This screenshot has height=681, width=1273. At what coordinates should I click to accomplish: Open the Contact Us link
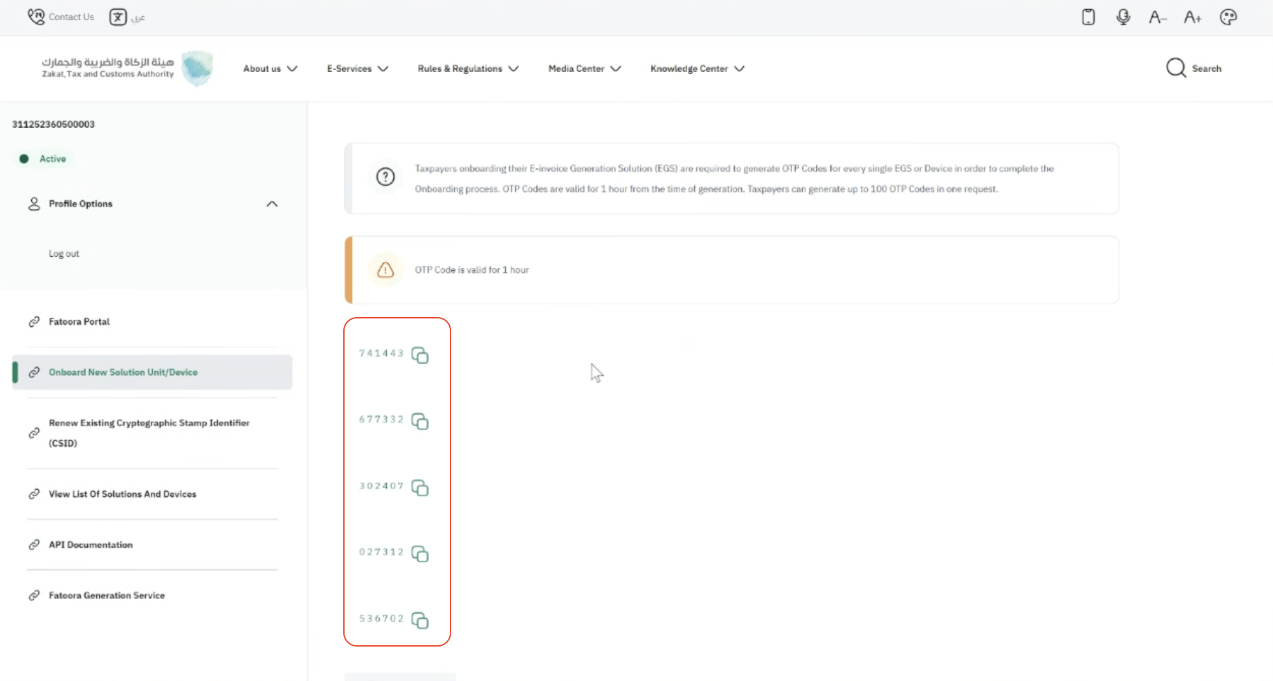click(61, 17)
